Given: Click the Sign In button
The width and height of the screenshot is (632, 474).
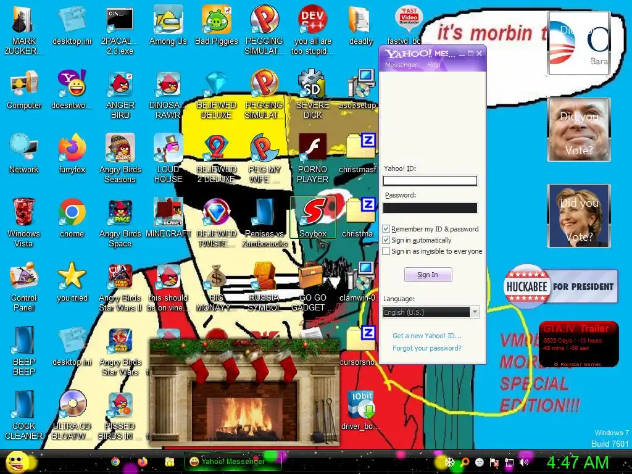Looking at the screenshot, I should pyautogui.click(x=428, y=275).
